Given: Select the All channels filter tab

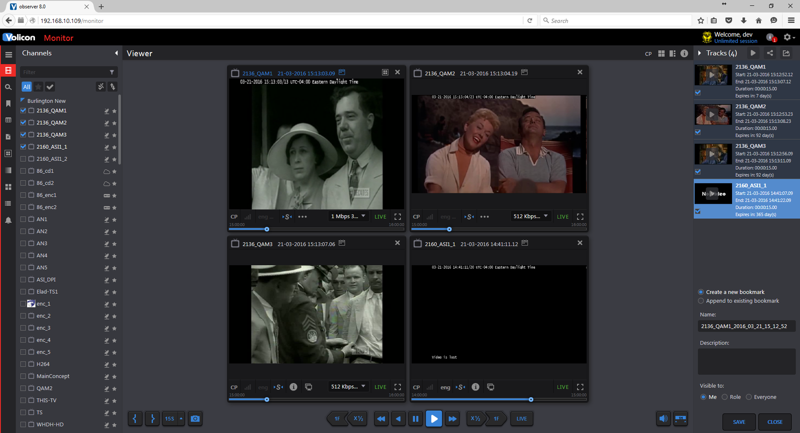Looking at the screenshot, I should (x=26, y=87).
